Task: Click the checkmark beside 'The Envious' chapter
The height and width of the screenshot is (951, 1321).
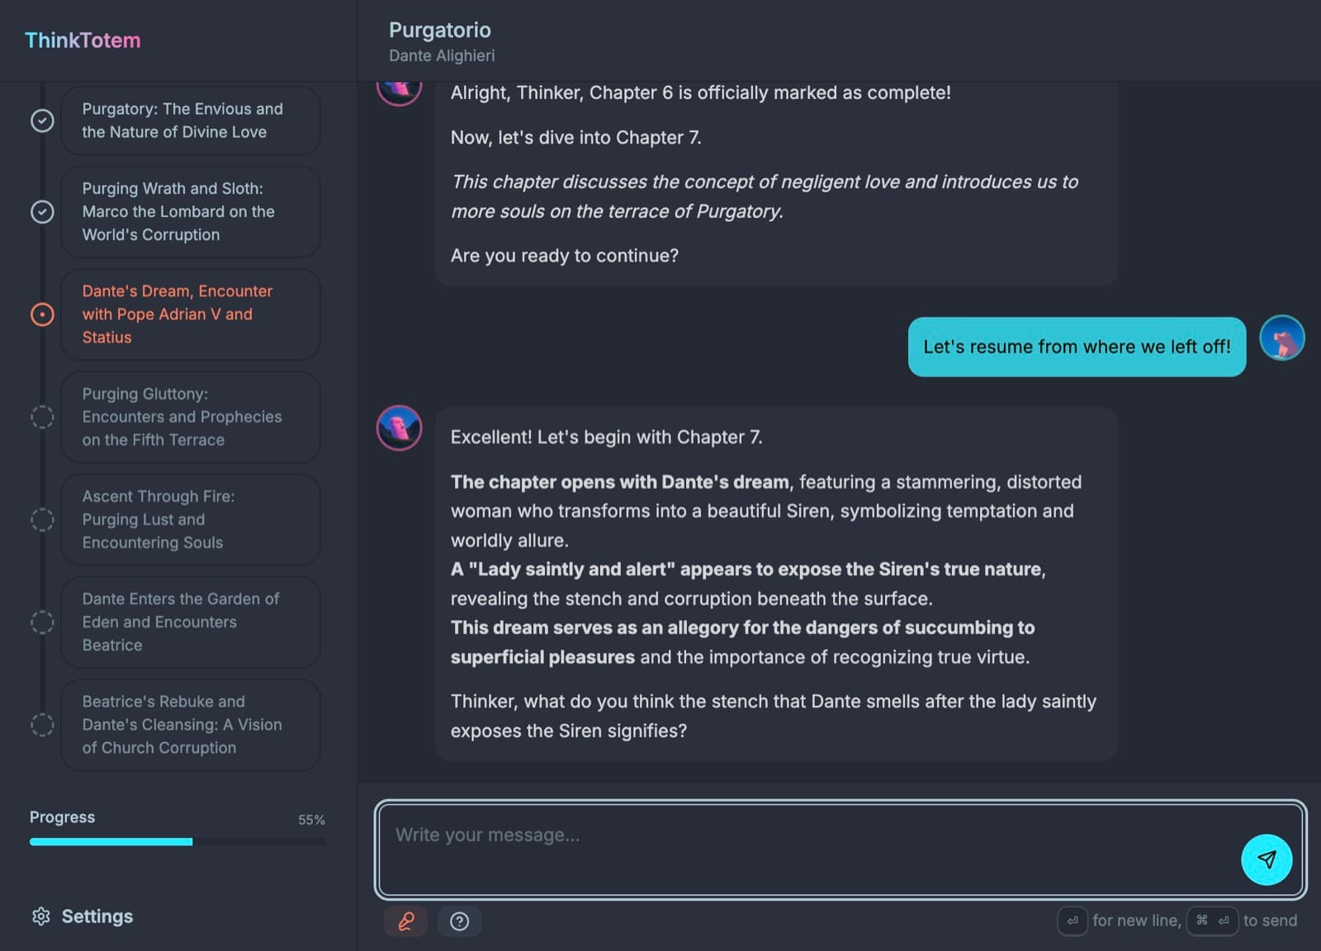Action: pos(42,121)
